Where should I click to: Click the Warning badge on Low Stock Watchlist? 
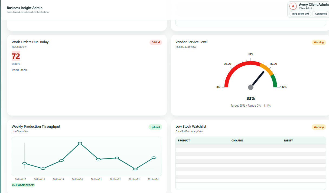(x=319, y=127)
